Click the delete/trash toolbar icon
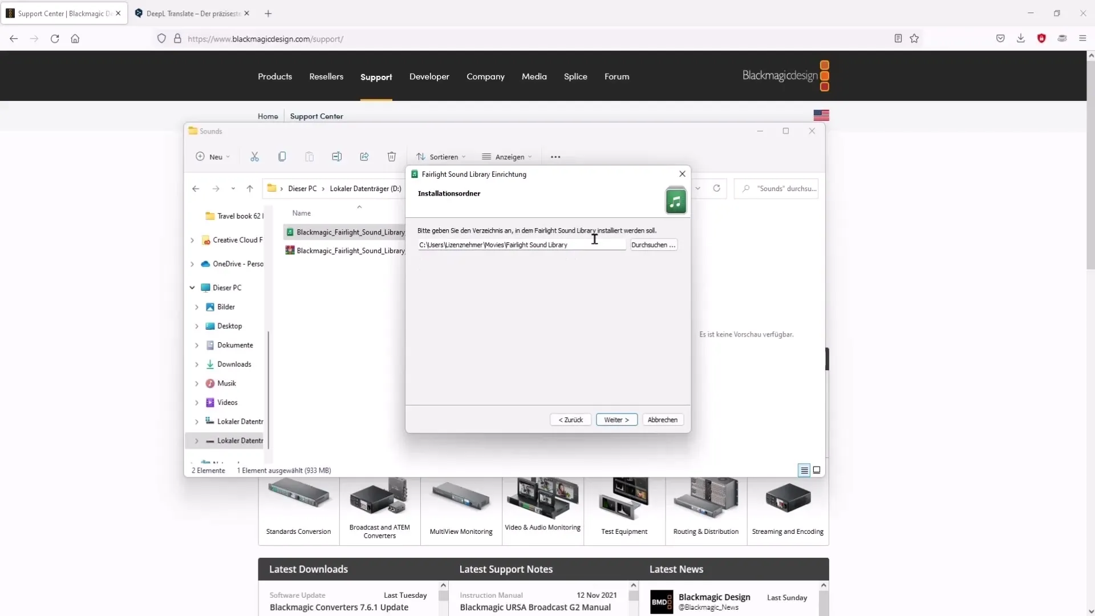Image resolution: width=1095 pixels, height=616 pixels. coord(392,156)
